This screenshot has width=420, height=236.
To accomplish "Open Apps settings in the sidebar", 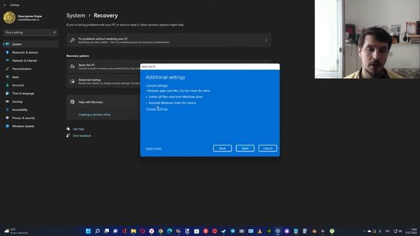I will (31, 77).
